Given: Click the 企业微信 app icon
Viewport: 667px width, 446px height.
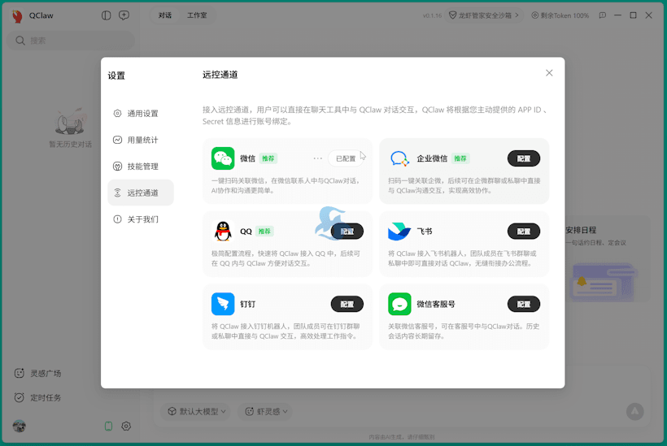Looking at the screenshot, I should [399, 158].
